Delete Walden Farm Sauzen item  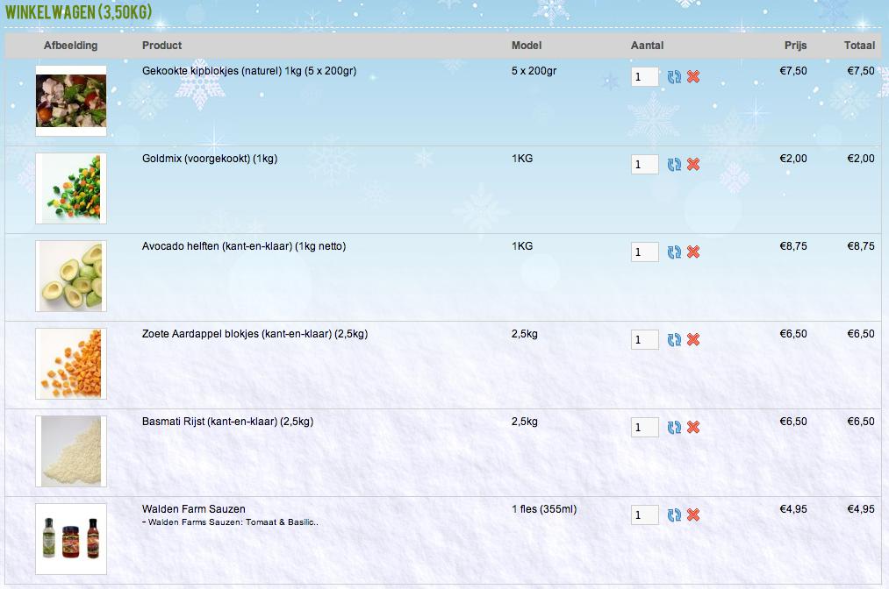coord(693,515)
